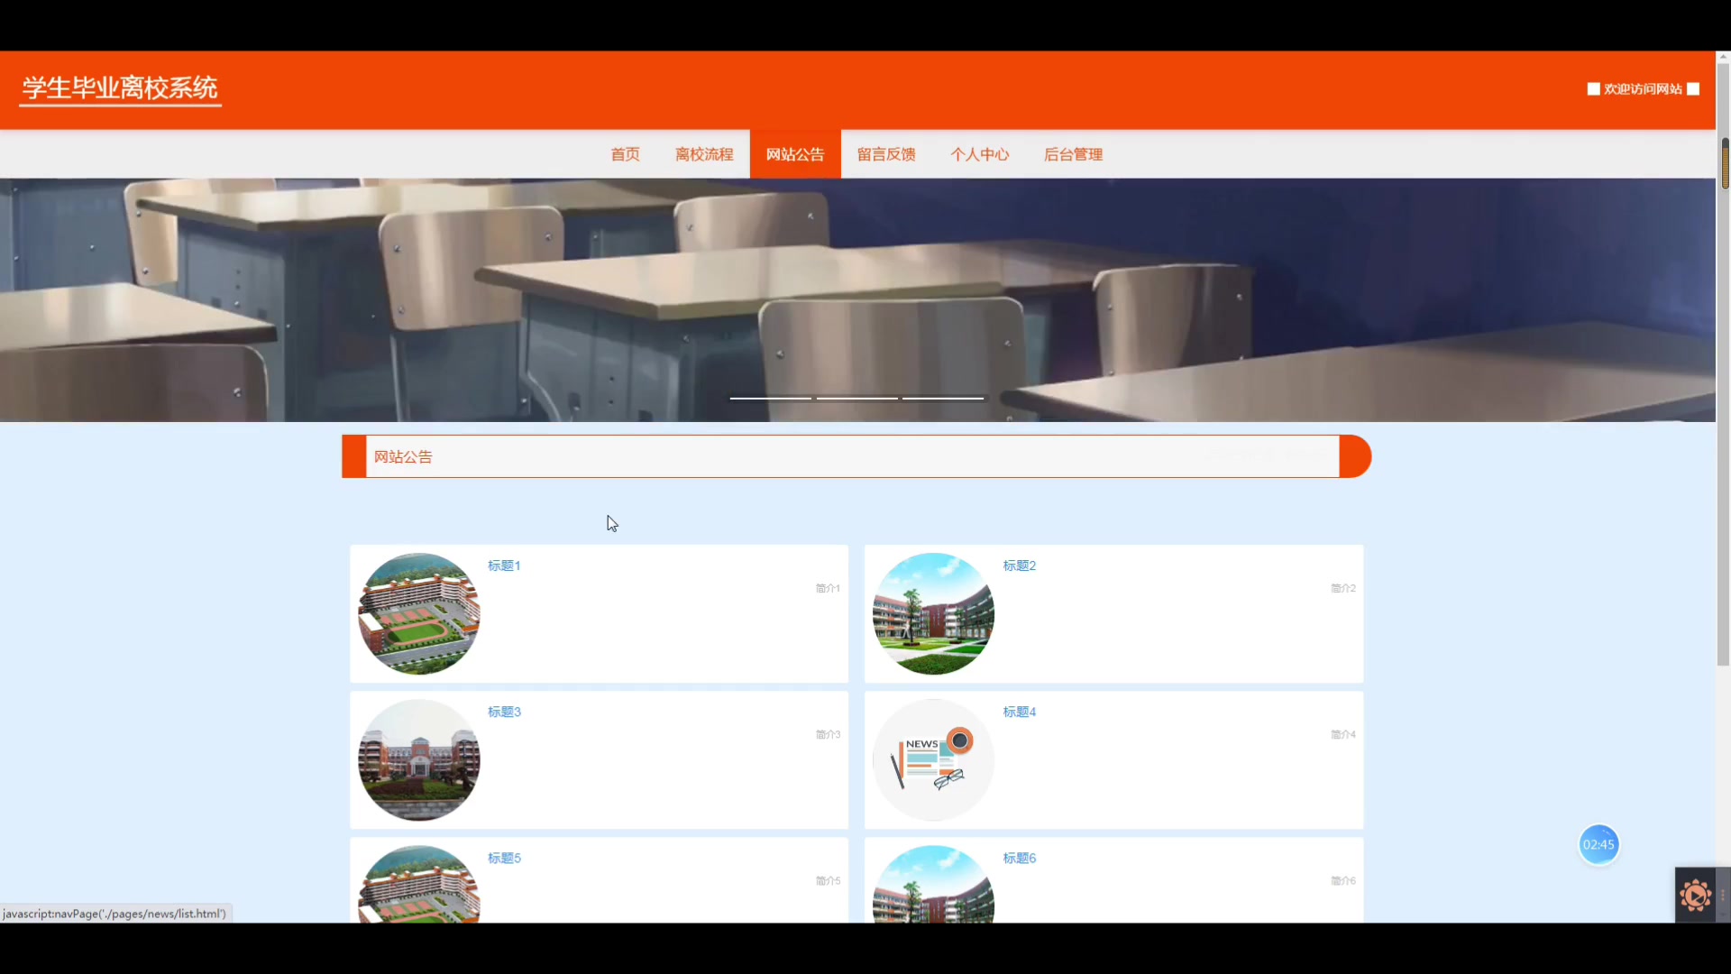This screenshot has height=974, width=1731.
Task: Click the orange recorder icon in corner
Action: (x=1695, y=896)
